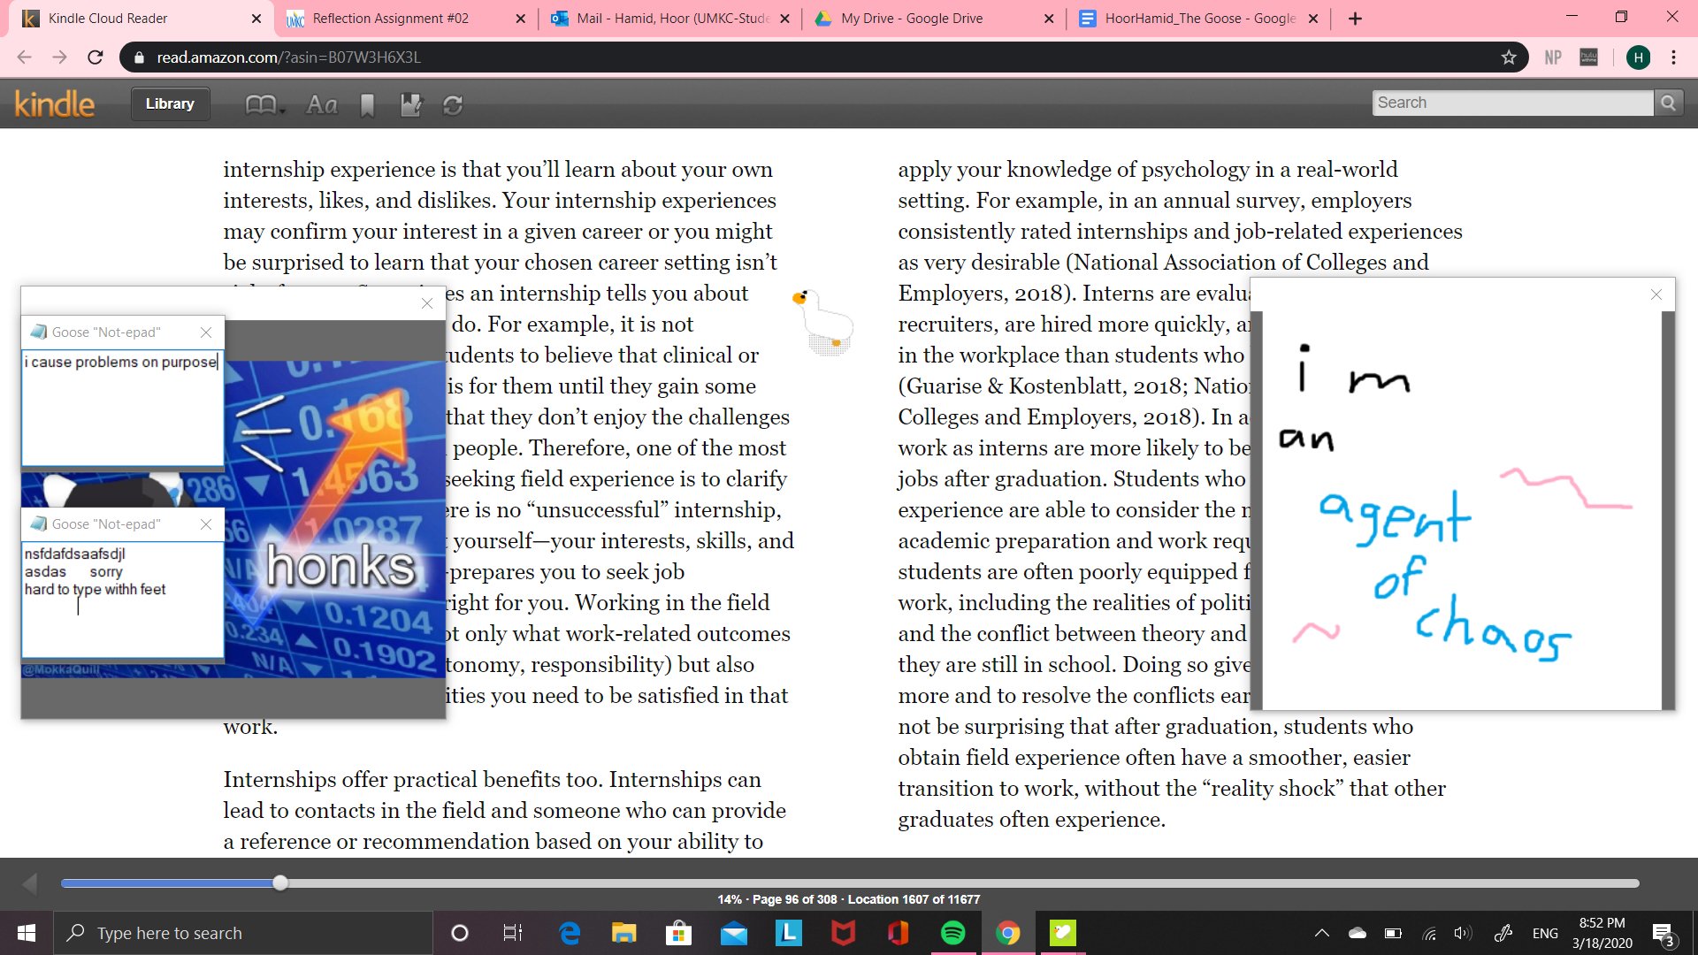Image resolution: width=1698 pixels, height=955 pixels.
Task: Toggle the volume speaker icon
Action: pyautogui.click(x=1463, y=932)
